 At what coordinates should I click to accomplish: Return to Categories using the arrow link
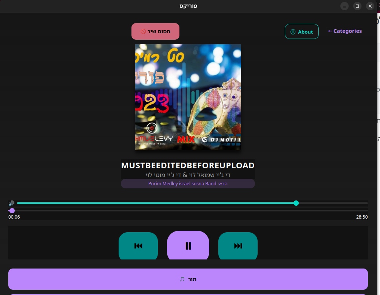click(344, 31)
